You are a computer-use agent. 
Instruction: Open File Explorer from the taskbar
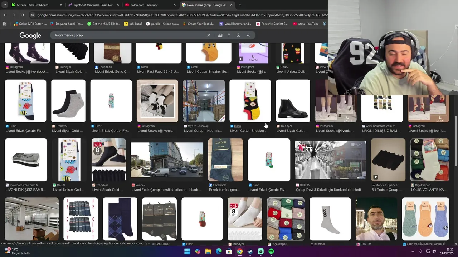(208, 252)
